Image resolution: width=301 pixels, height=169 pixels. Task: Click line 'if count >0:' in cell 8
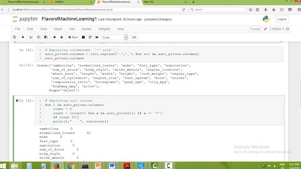click(x=66, y=117)
